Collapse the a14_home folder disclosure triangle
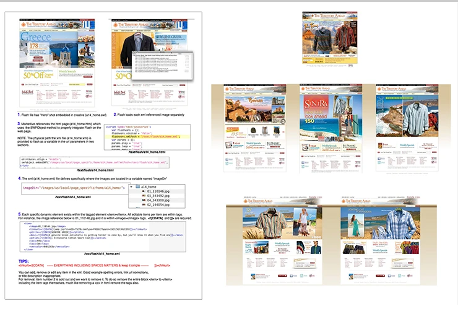The image size is (458, 319). pos(131,186)
